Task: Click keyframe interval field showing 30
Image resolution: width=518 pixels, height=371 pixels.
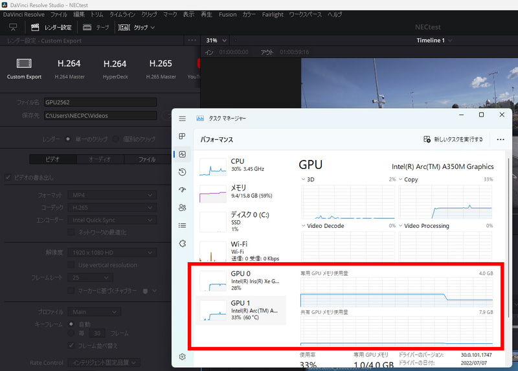Action: (x=96, y=333)
